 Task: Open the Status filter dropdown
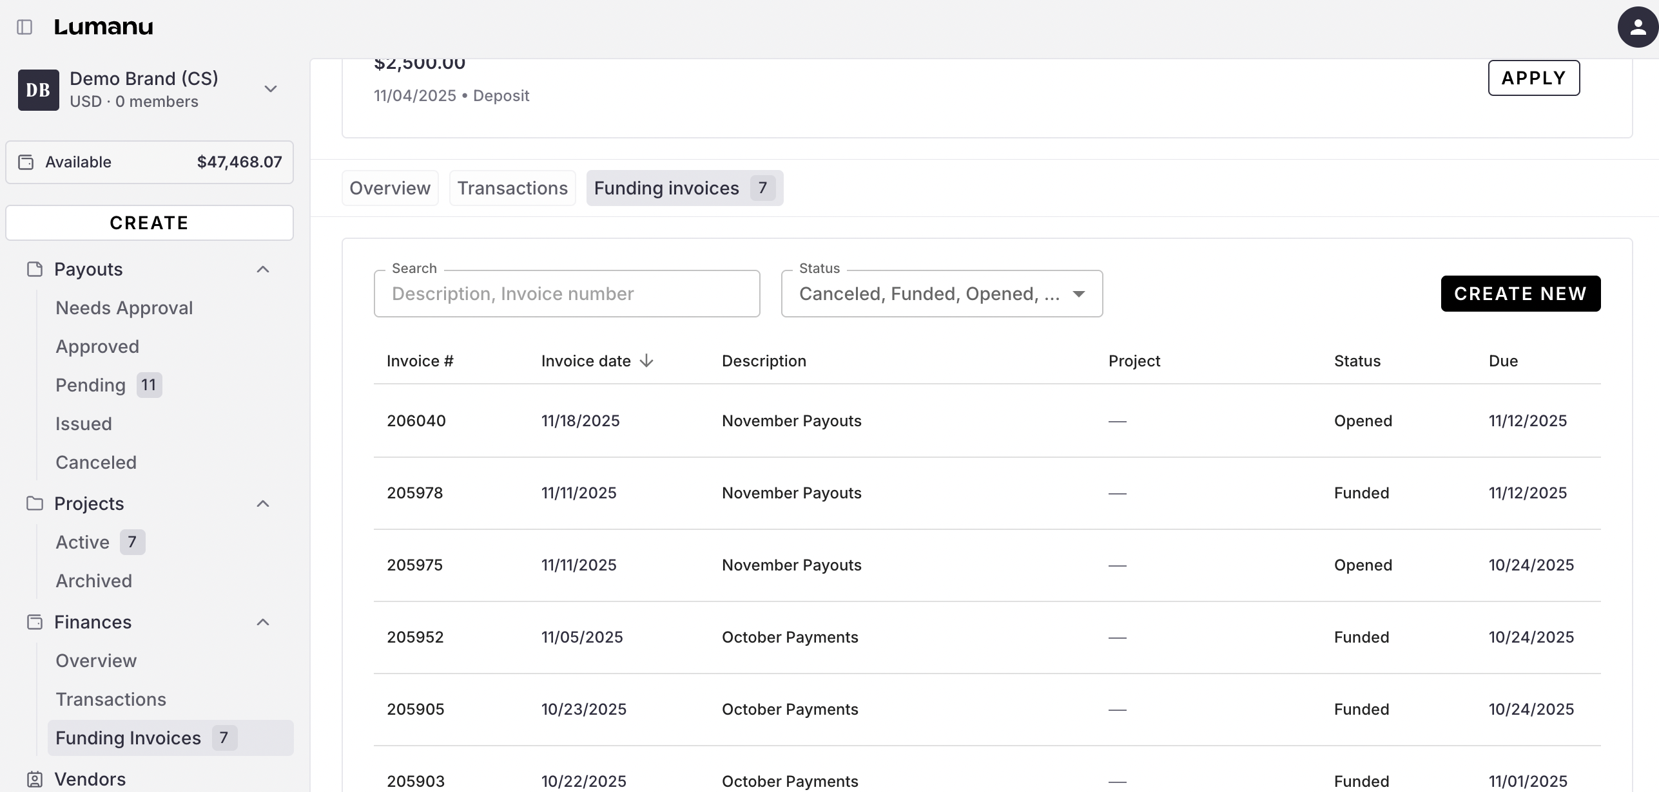(x=942, y=294)
